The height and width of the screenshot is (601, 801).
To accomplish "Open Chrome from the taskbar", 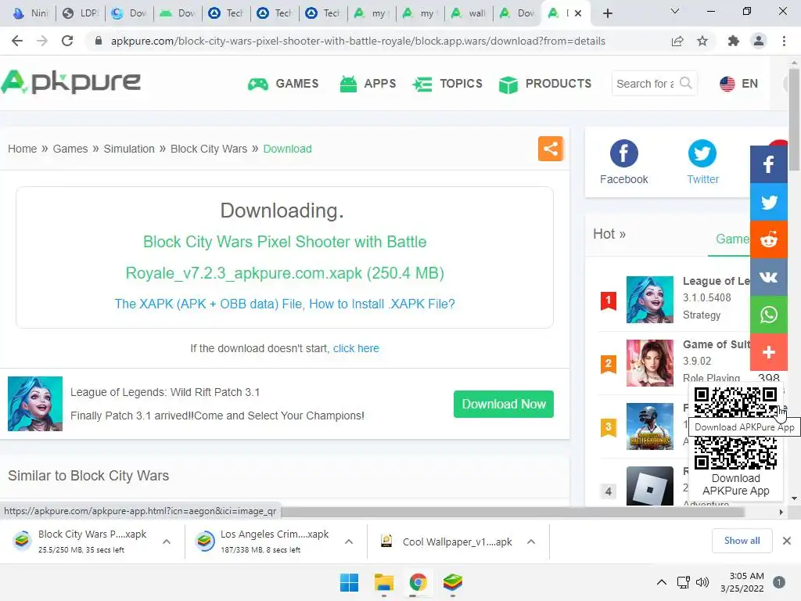I will coord(418,582).
